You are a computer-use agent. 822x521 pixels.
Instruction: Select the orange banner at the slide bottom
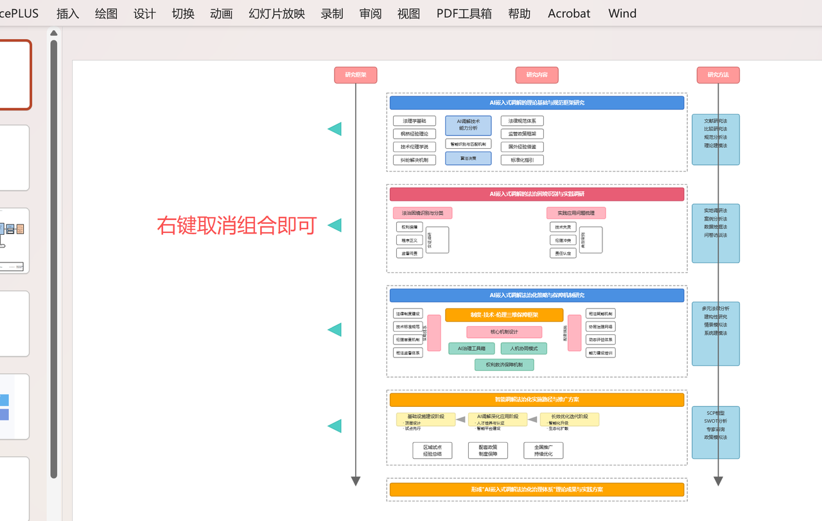coord(537,489)
